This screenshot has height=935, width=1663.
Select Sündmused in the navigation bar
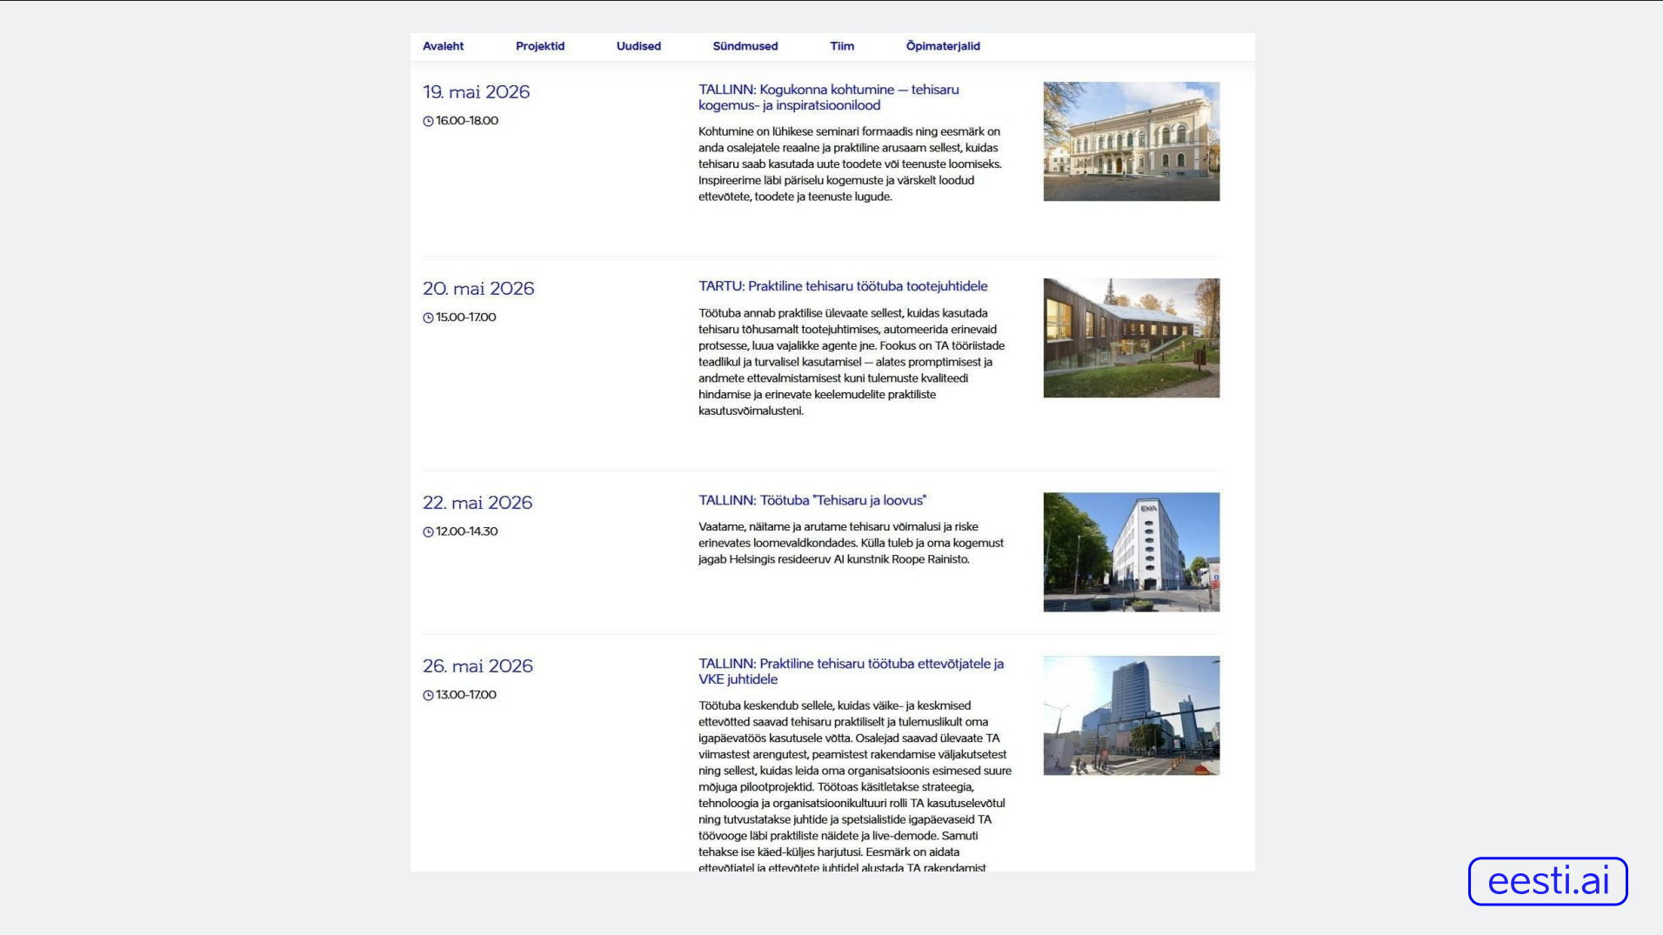745,46
